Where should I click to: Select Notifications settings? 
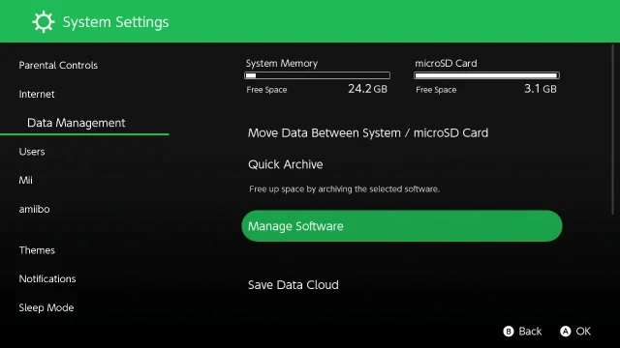click(47, 279)
